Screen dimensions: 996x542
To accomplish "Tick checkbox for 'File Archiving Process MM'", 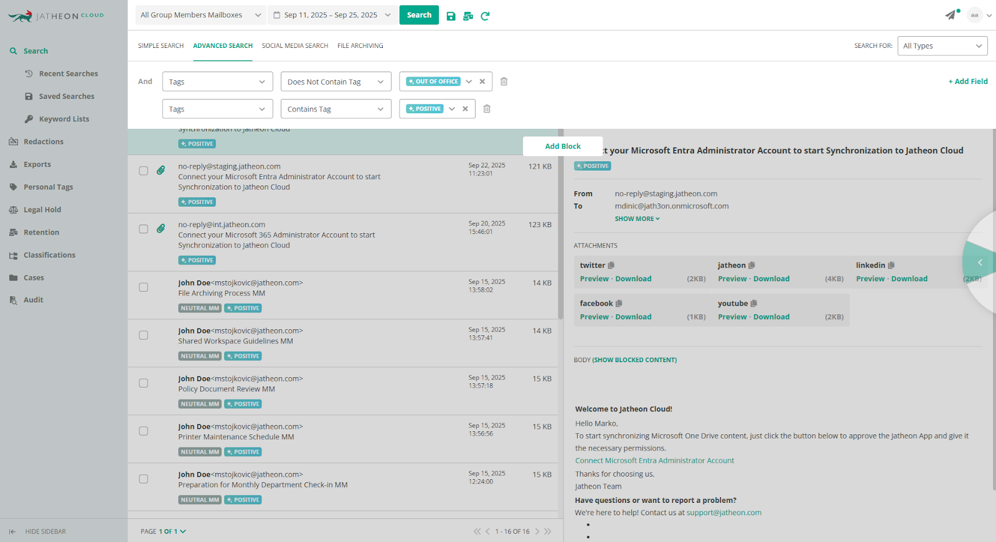I will [x=143, y=287].
